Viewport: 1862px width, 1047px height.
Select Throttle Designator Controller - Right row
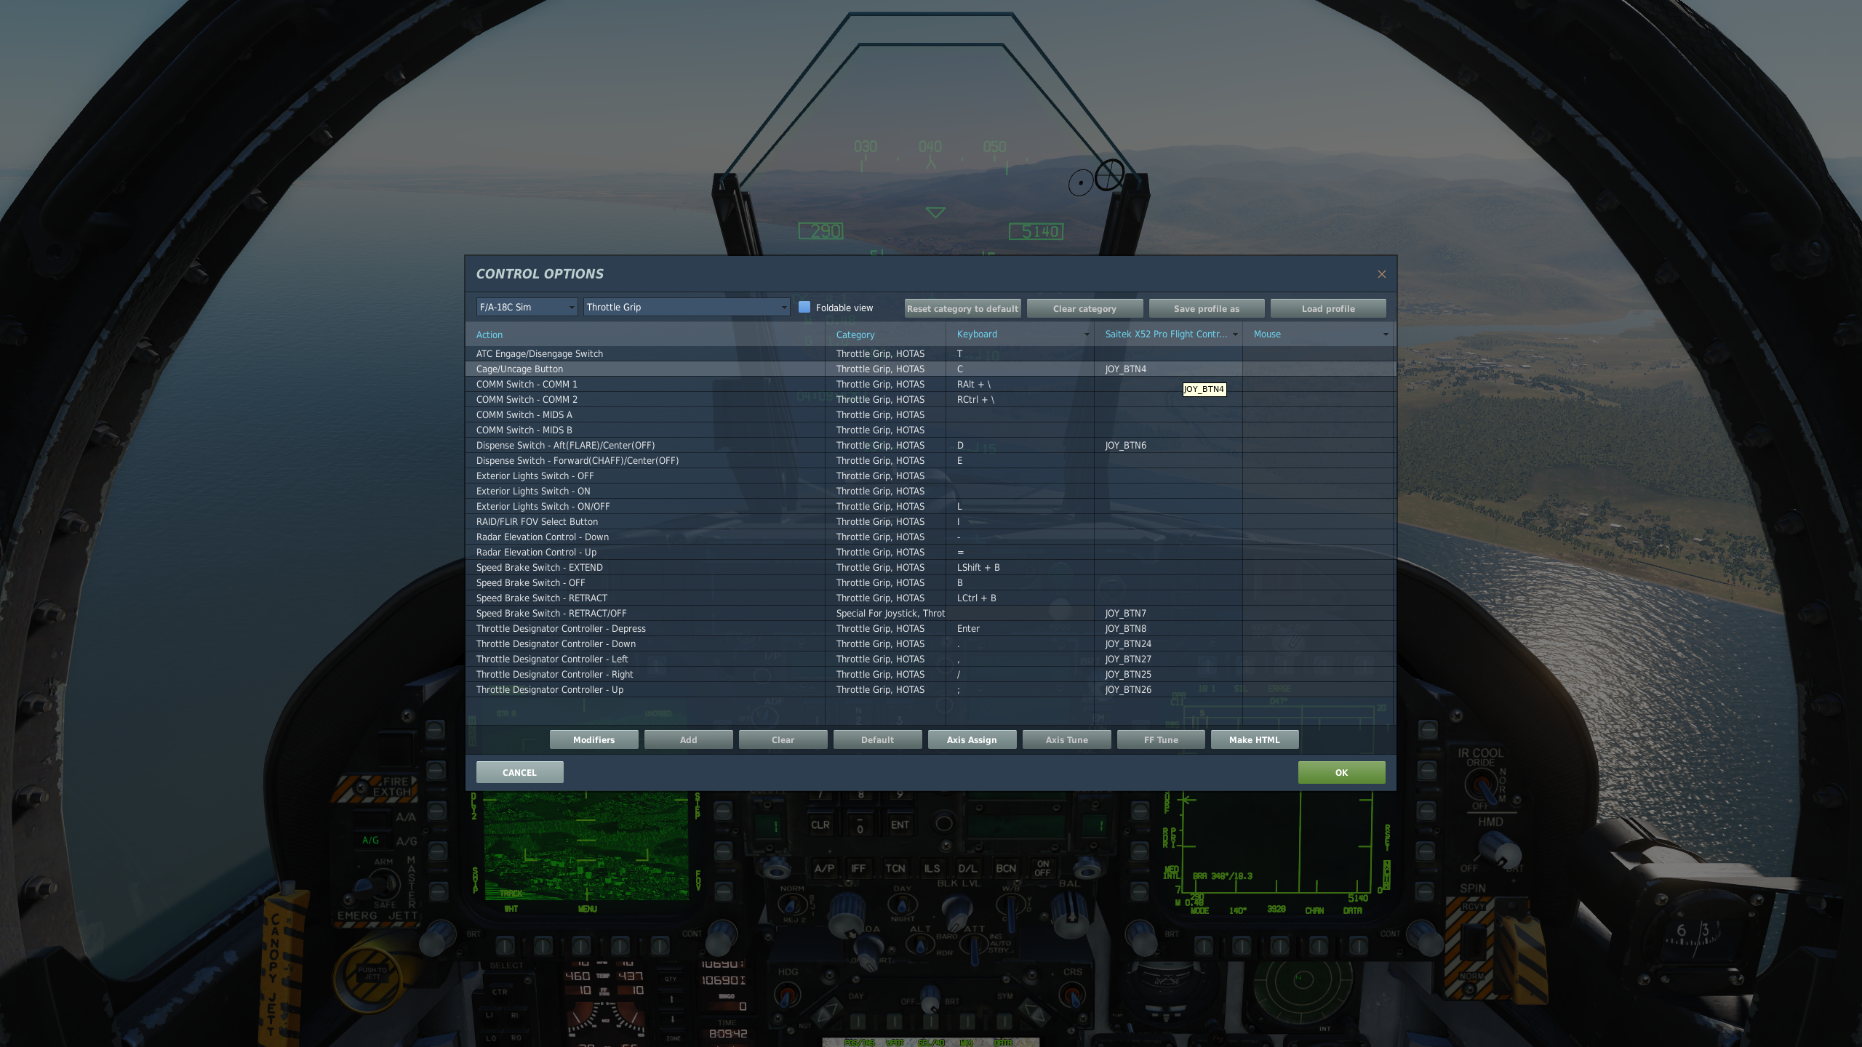tap(930, 674)
